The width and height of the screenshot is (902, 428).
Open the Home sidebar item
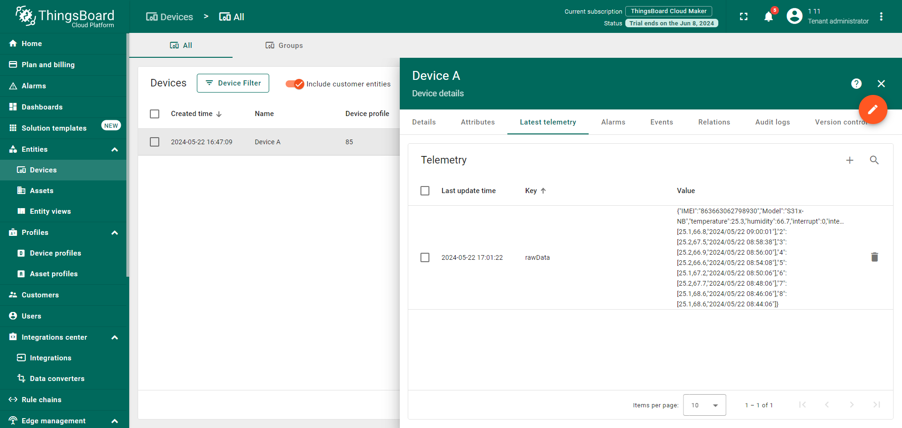point(63,44)
